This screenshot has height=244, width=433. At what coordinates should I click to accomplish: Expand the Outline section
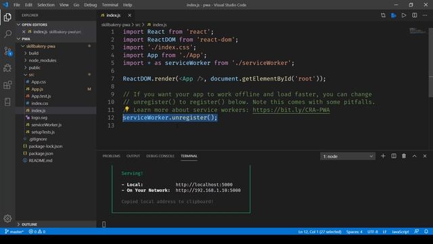point(19,224)
